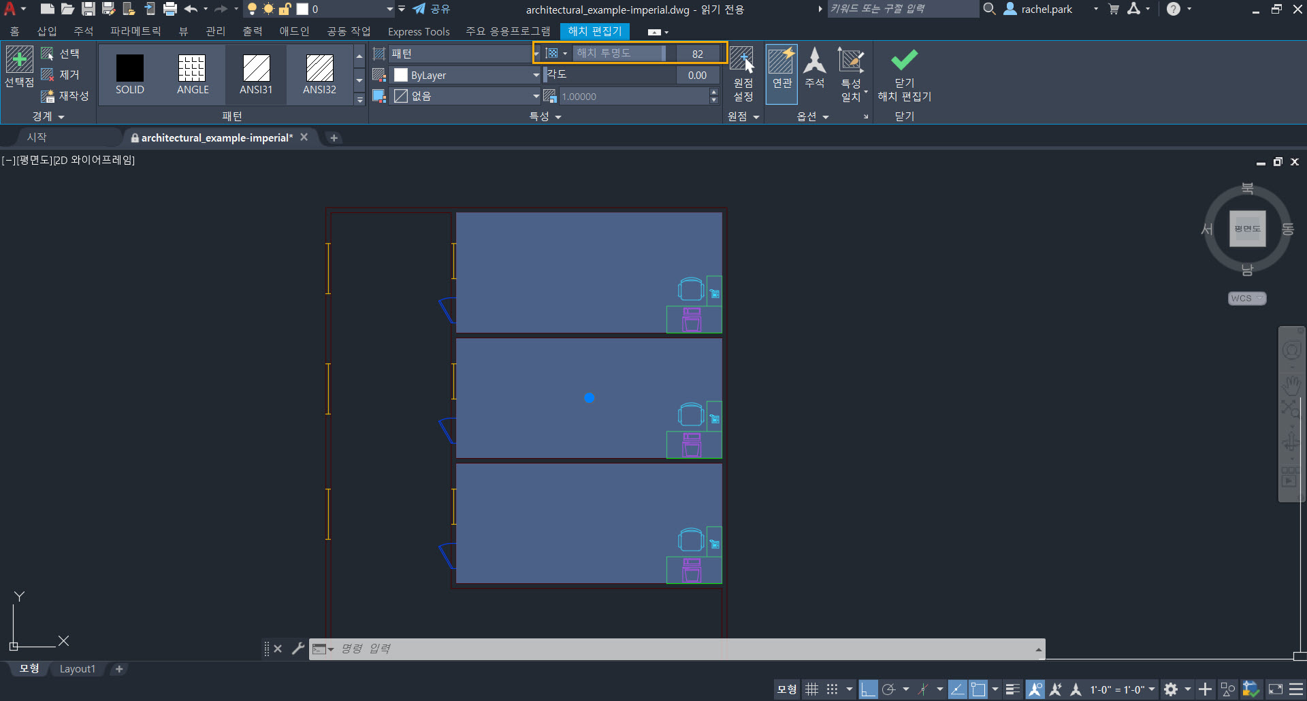1307x701 pixels.
Task: Open the Express Tools ribbon tab
Action: (x=419, y=31)
